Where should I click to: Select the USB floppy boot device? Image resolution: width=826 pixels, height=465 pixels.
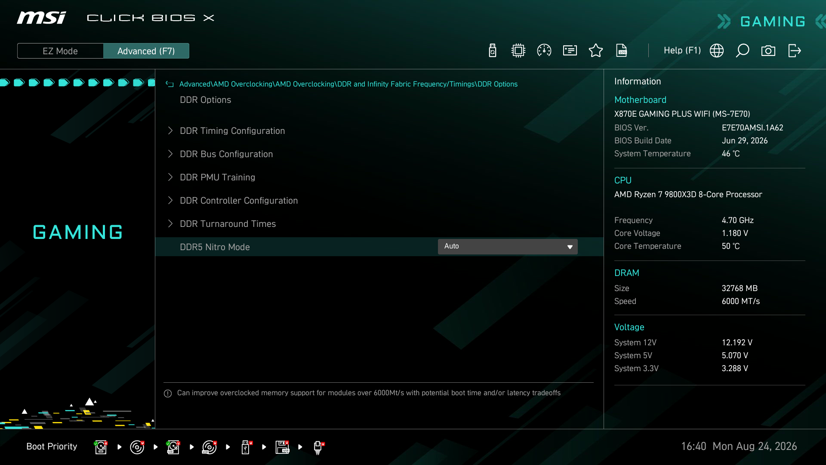(282, 447)
